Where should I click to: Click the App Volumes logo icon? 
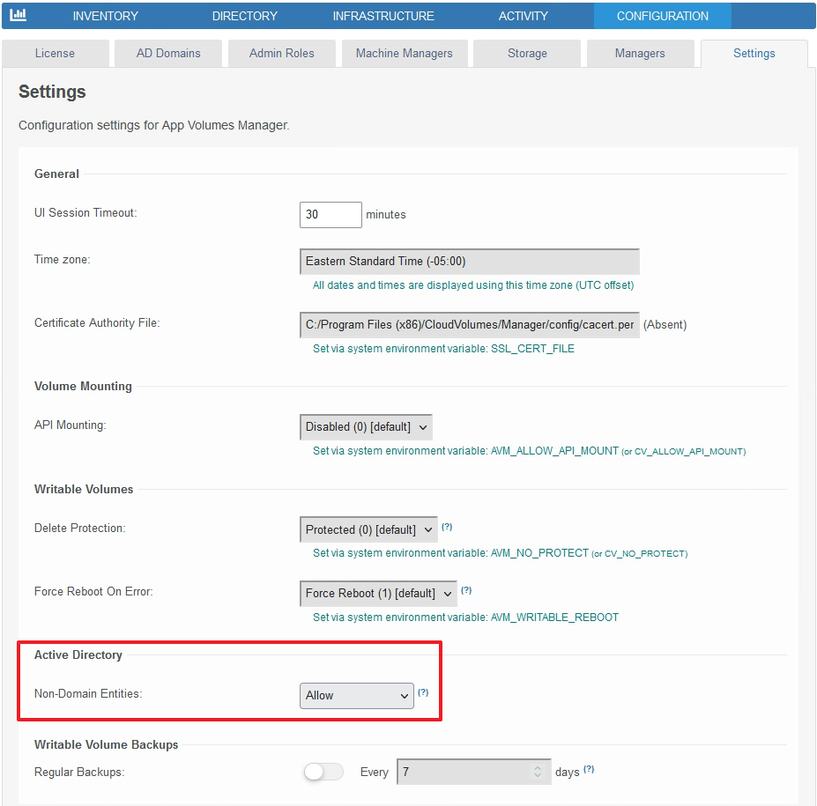point(19,15)
